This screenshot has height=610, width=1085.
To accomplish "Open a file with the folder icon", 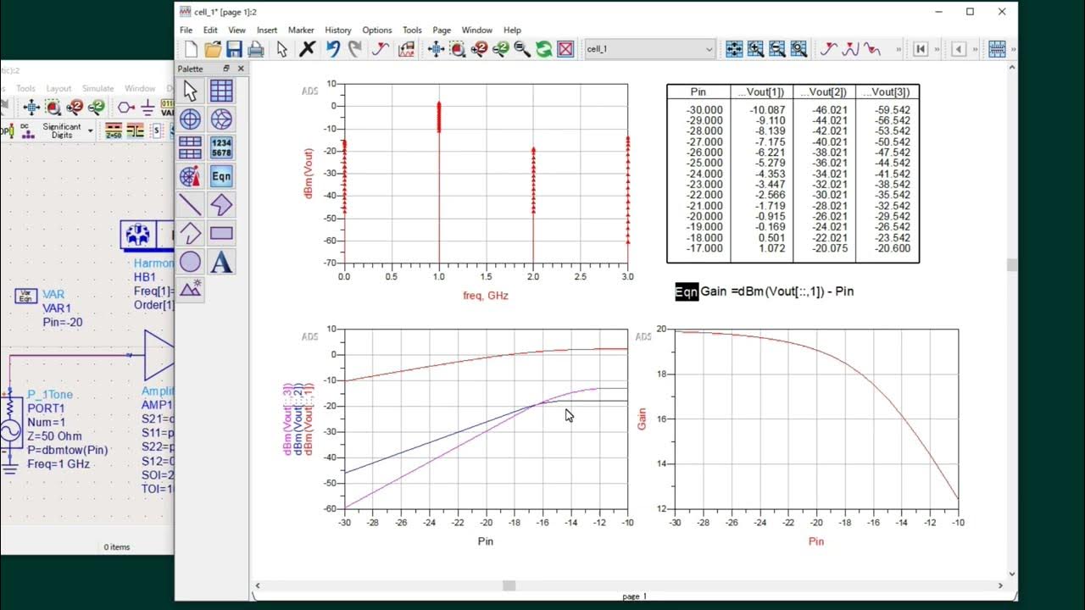I will coord(213,49).
